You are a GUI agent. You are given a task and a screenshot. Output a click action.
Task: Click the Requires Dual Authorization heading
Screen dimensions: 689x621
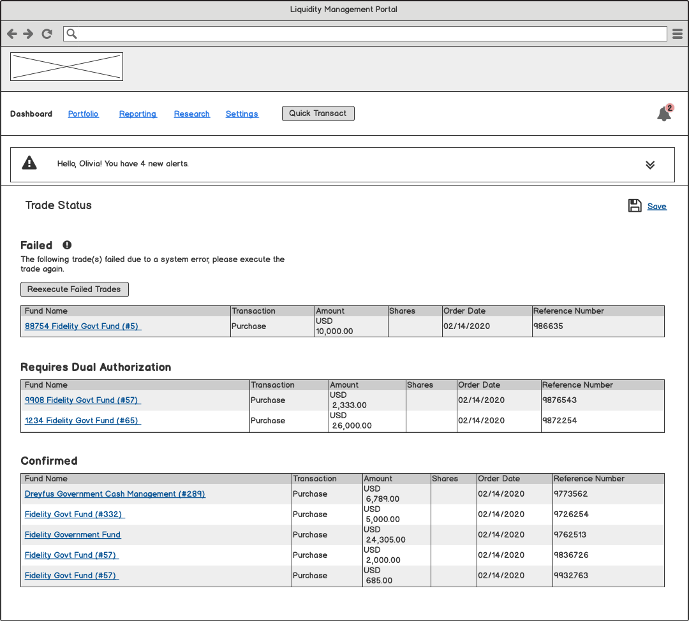[96, 367]
